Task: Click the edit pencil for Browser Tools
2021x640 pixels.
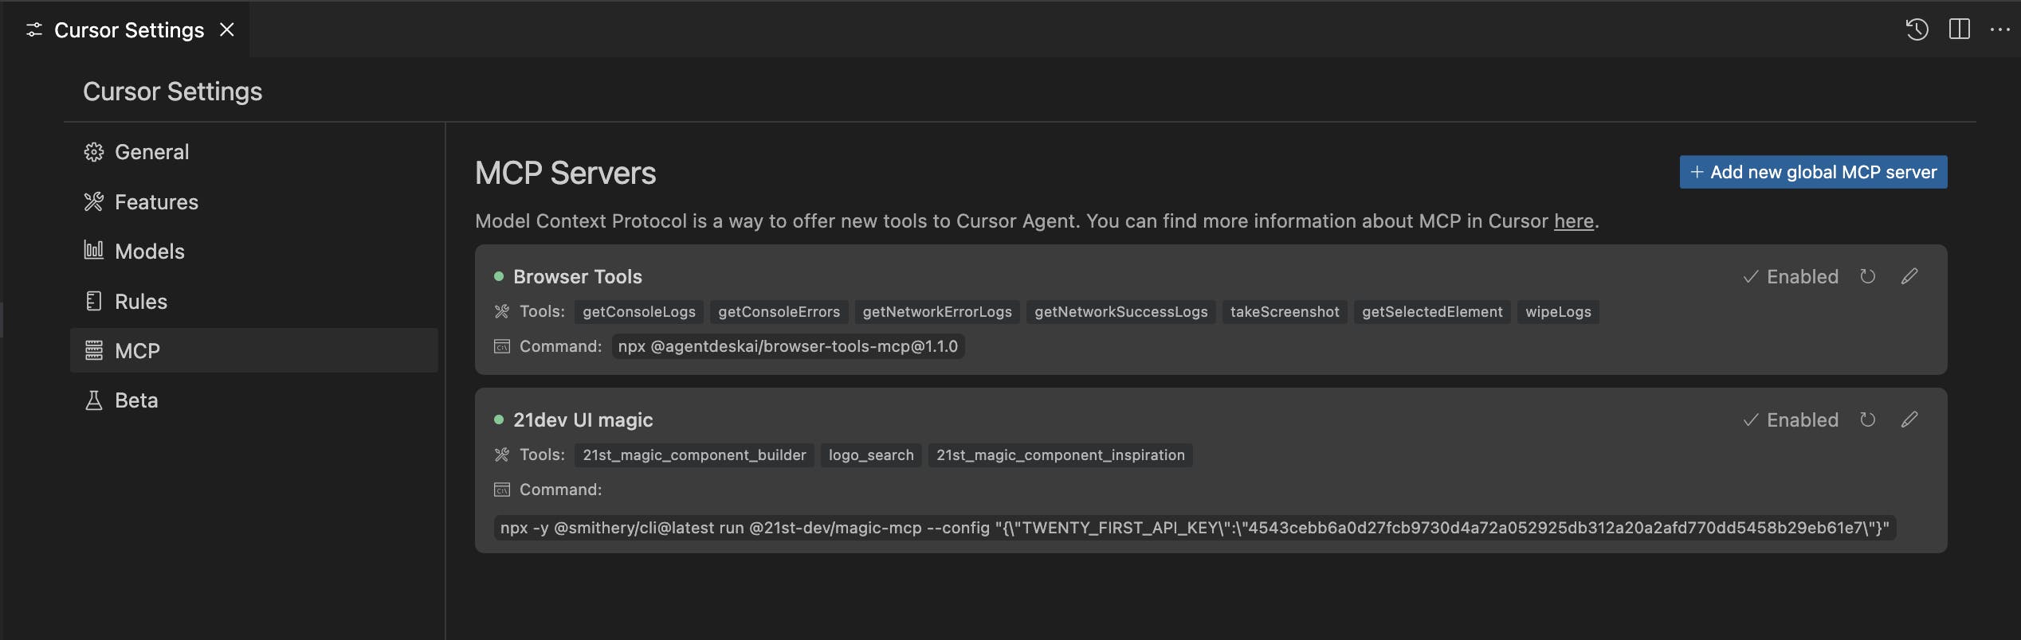Action: click(x=1909, y=276)
